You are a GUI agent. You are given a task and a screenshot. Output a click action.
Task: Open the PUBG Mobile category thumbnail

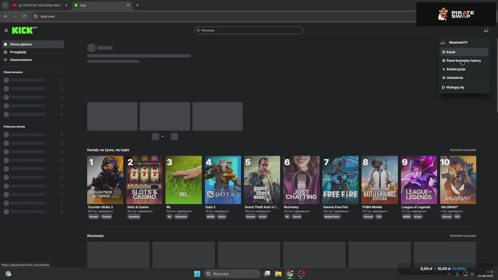click(x=380, y=180)
